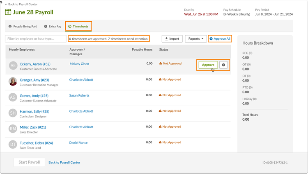
Task: Click the Import button
Action: pos(172,39)
